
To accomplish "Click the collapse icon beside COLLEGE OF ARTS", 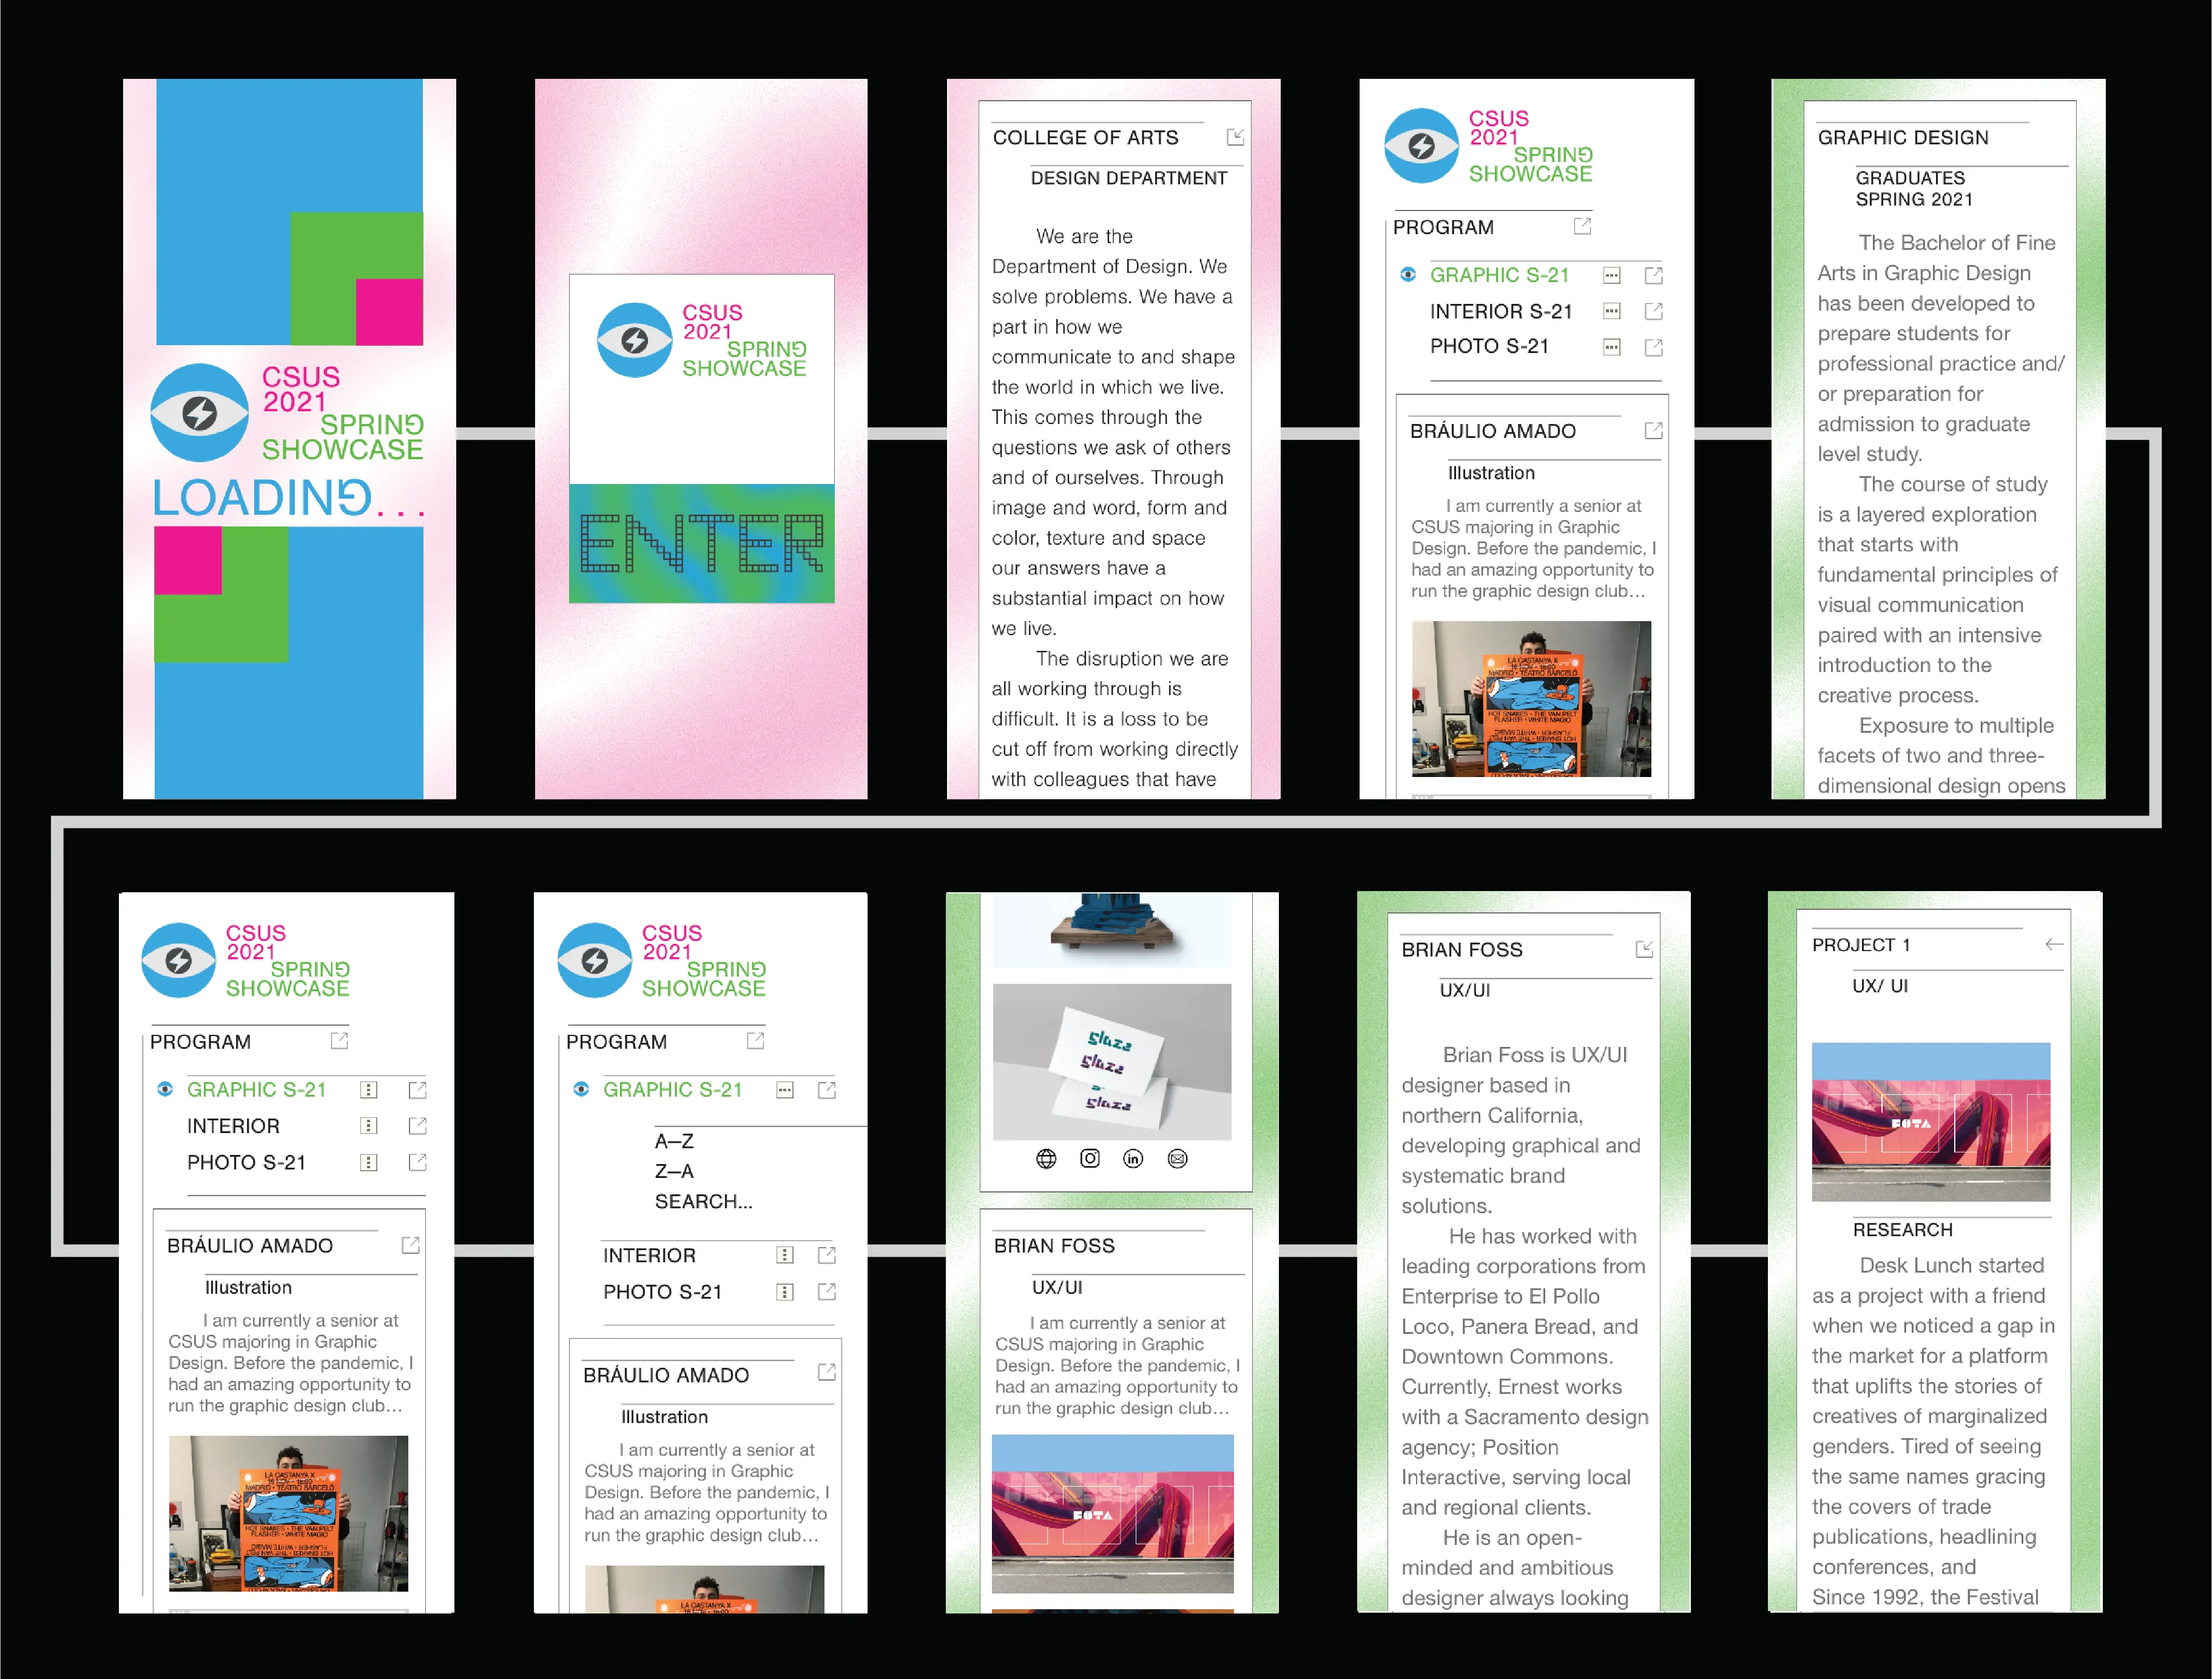I will click(1236, 137).
